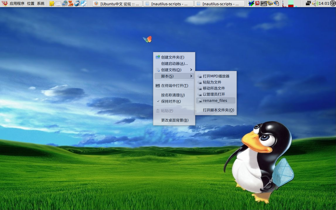This screenshot has width=336, height=210.
Task: Choose 创建文件夹(F) from the context menu
Action: (x=174, y=57)
